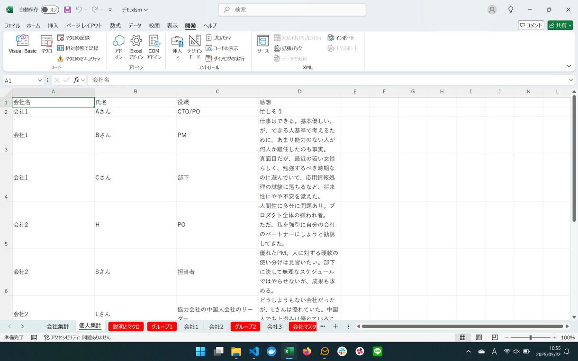Screen dimensions: 578x361
Task: Save the workbook with the disk icon
Action: pos(67,9)
